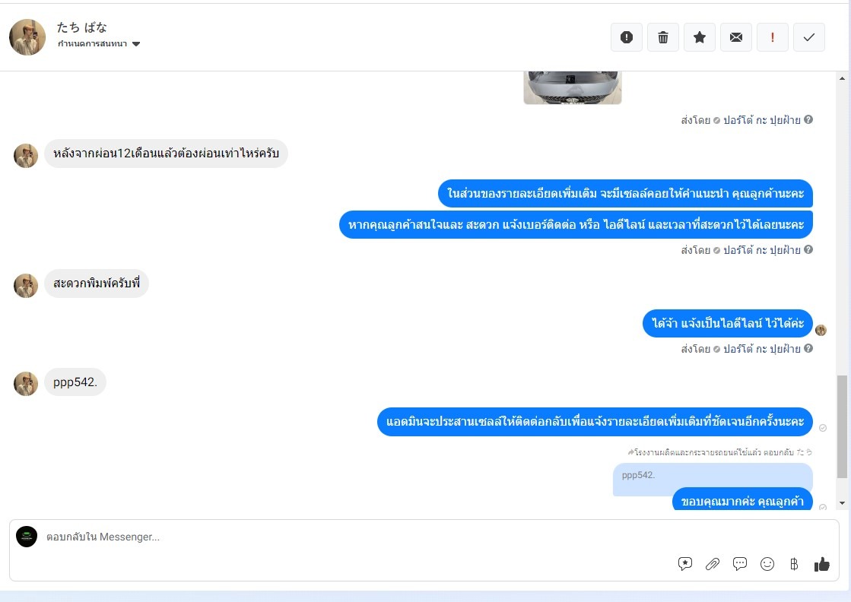
Task: Click the scrollbar up arrow in chat
Action: click(843, 78)
